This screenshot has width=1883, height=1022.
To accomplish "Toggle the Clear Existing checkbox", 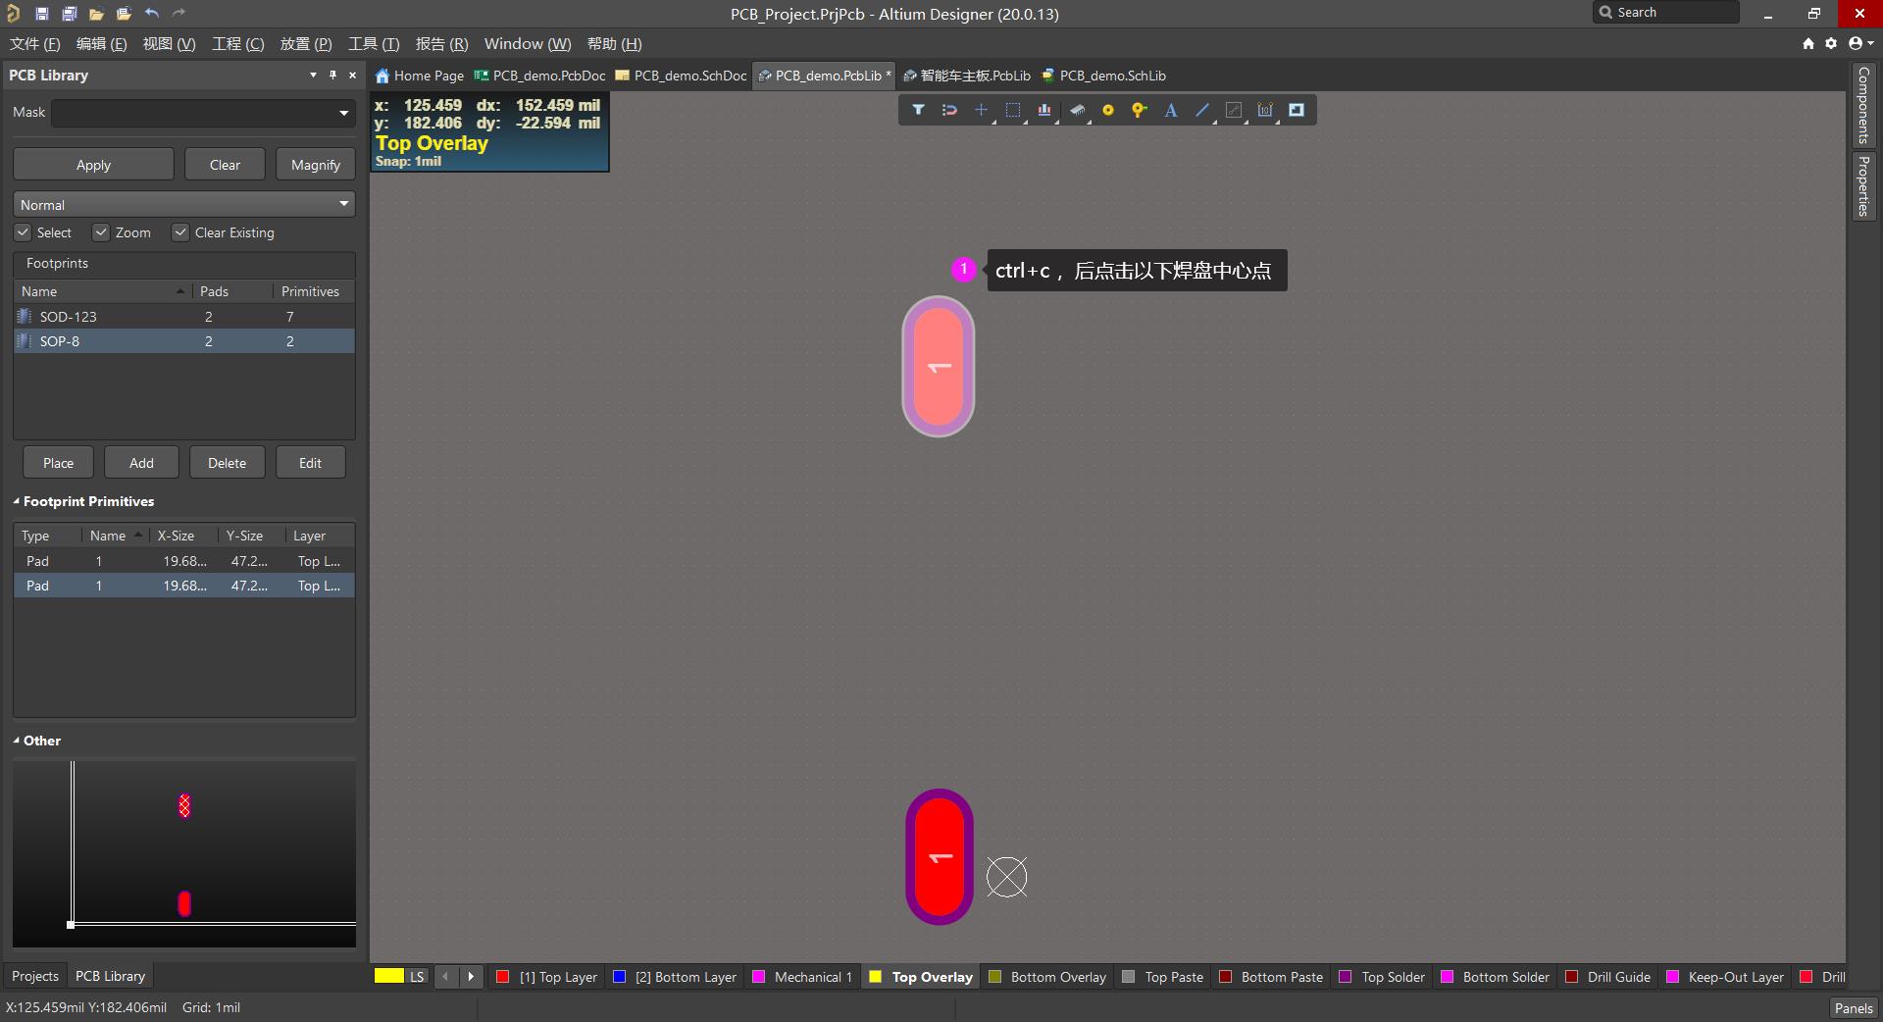I will [180, 232].
